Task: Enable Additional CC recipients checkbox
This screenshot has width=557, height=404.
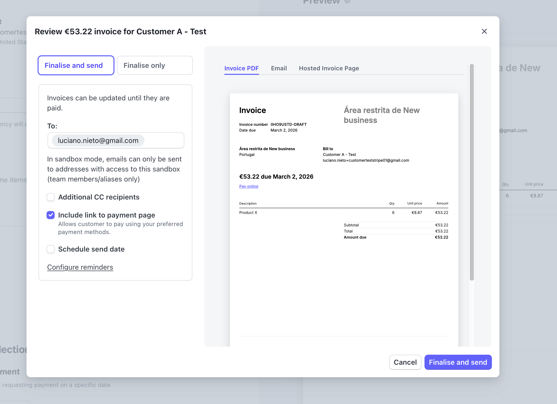Action: (x=51, y=197)
